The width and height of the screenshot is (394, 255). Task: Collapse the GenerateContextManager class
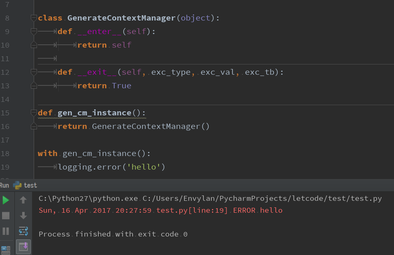point(33,17)
